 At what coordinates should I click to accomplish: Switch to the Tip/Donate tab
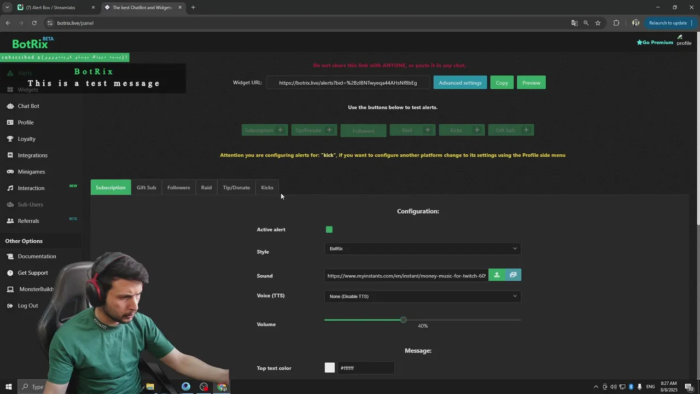pos(236,187)
